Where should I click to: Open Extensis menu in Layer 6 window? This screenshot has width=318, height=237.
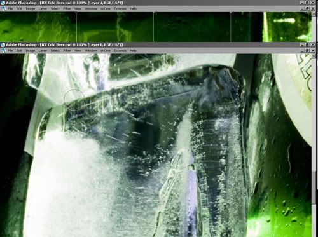tap(120, 51)
